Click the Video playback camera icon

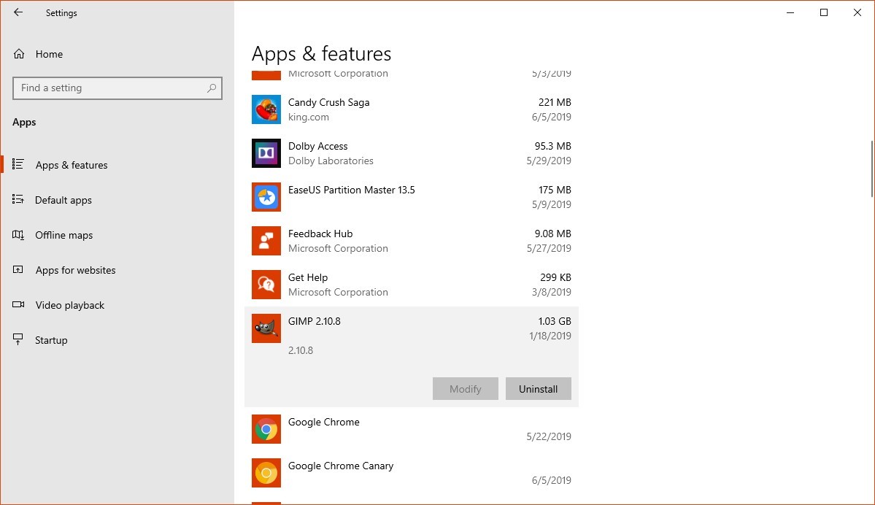pyautogui.click(x=18, y=304)
